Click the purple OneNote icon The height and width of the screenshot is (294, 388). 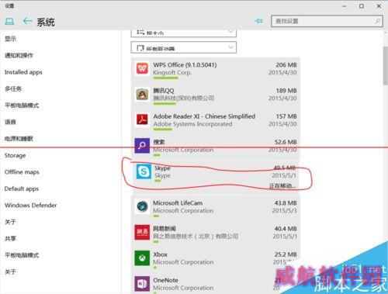pyautogui.click(x=142, y=284)
